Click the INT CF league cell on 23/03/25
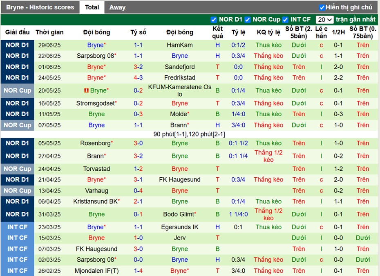 pos(18,227)
